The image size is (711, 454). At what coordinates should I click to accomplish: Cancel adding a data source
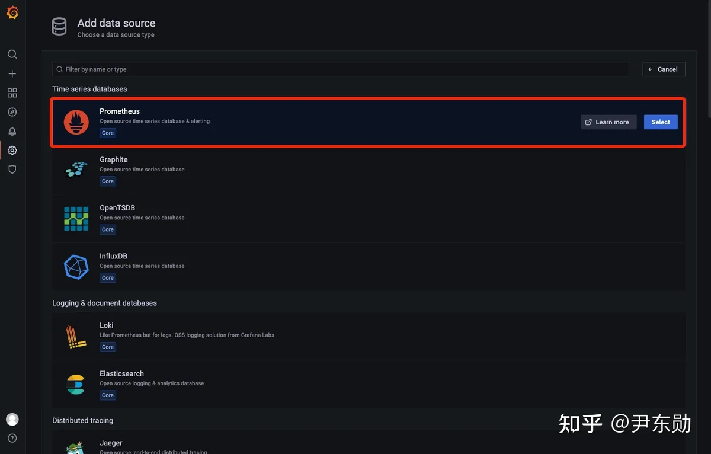(x=664, y=69)
